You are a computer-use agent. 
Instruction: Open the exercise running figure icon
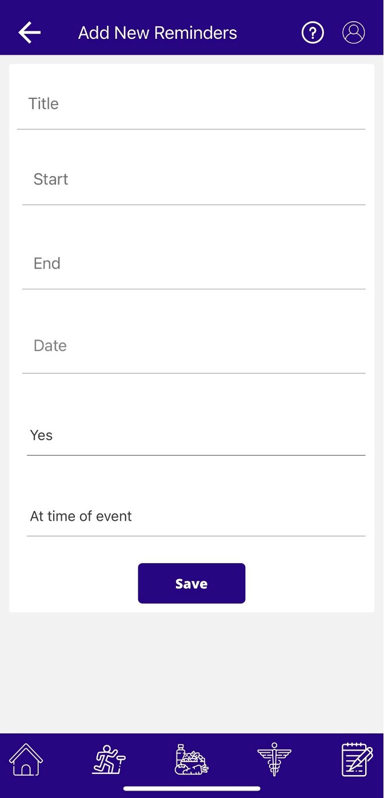[x=109, y=760]
